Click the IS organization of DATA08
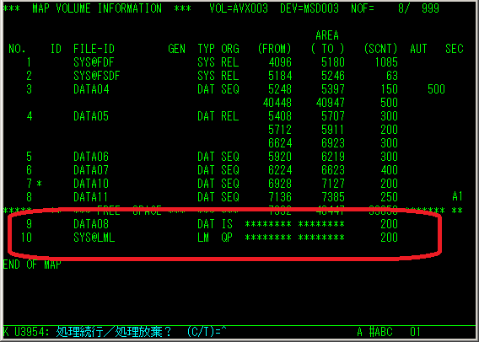Viewport: 479px width, 342px height. point(227,224)
